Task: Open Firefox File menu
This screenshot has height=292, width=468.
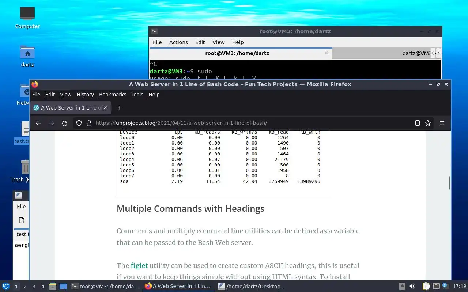Action: tap(36, 95)
